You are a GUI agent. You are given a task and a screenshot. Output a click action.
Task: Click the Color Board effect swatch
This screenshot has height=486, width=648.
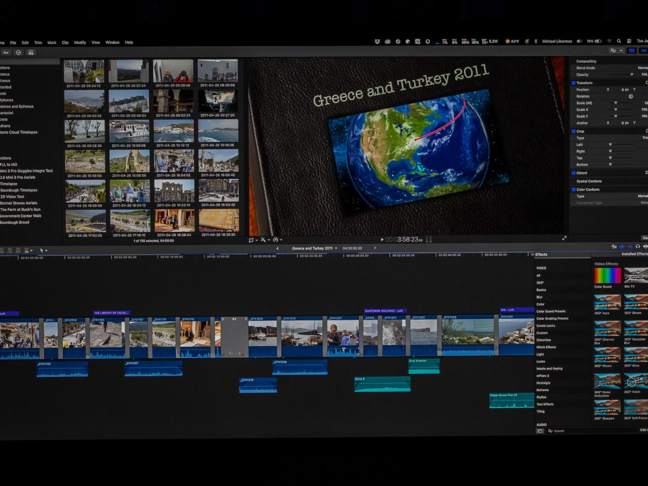(607, 276)
